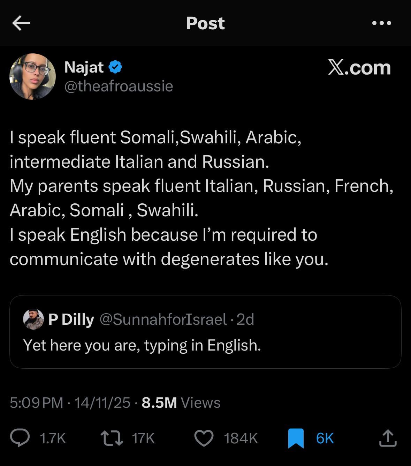This screenshot has width=411, height=466.
Task: Open the 17K reposts count
Action: tap(143, 438)
